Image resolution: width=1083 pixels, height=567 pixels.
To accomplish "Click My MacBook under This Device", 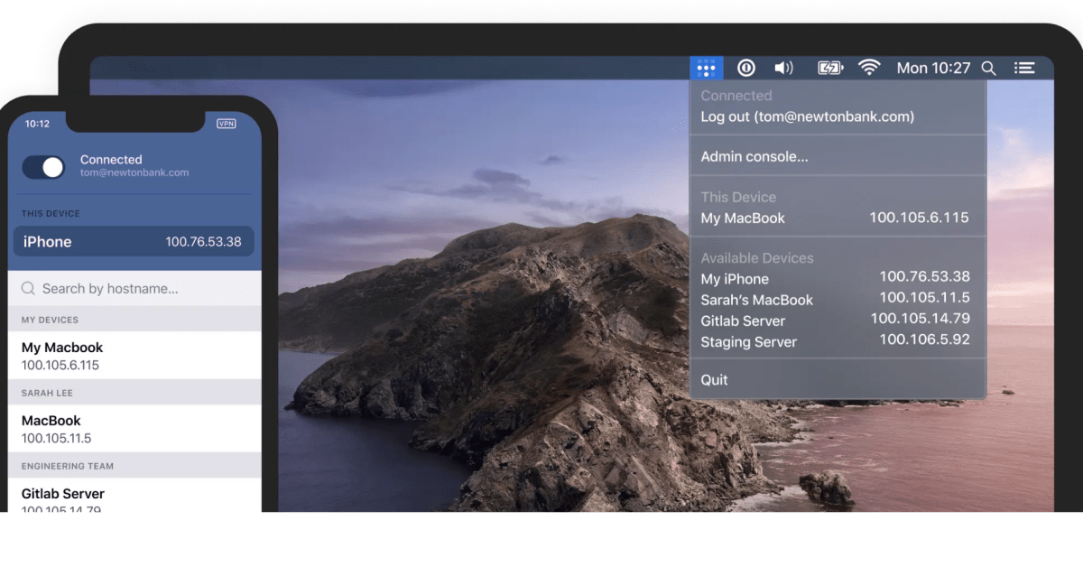I will pos(743,218).
